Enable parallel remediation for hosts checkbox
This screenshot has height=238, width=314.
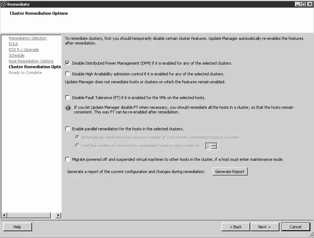click(67, 129)
